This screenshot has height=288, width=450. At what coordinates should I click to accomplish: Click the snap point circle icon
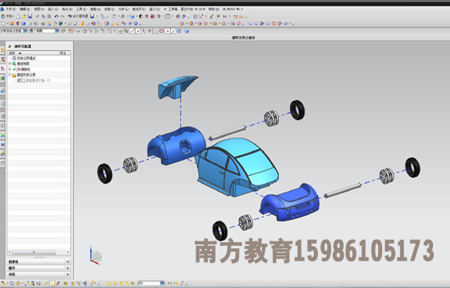coord(156,31)
